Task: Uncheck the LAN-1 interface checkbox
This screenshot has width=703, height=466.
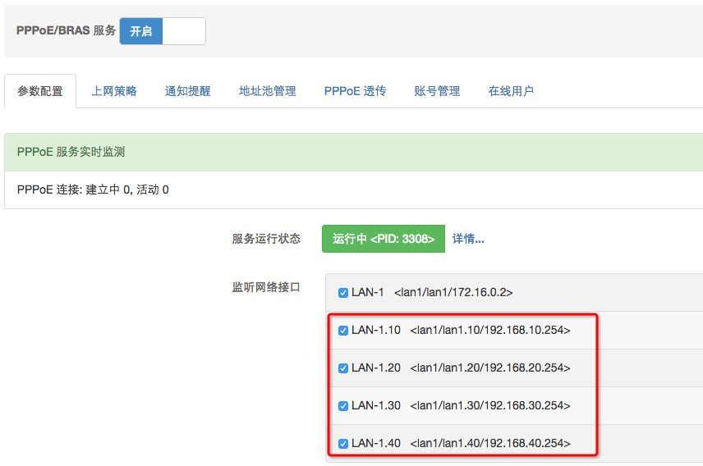Action: point(343,293)
